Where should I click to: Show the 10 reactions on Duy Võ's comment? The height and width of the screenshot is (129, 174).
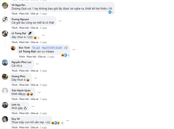[57, 123]
